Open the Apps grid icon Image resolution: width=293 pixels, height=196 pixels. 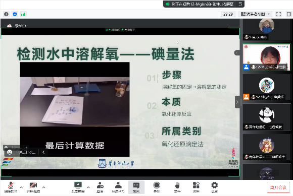point(196,187)
